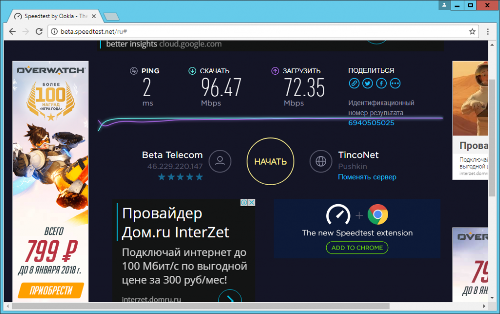
Task: Reload the Speedtest page
Action: (x=39, y=31)
